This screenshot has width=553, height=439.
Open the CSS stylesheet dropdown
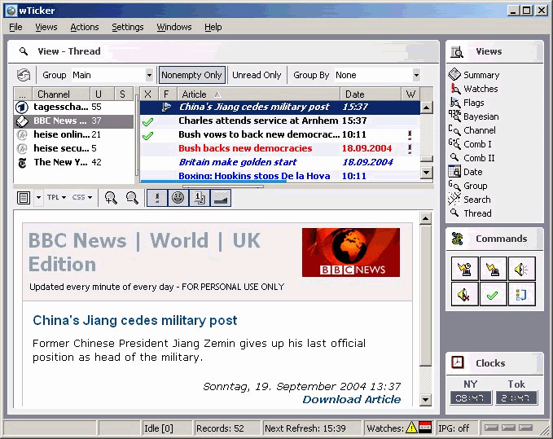click(82, 197)
